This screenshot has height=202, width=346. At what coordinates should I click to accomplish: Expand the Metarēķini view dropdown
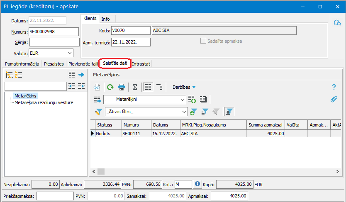(183, 100)
